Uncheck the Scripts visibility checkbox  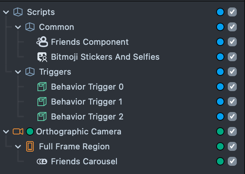pyautogui.click(x=232, y=12)
